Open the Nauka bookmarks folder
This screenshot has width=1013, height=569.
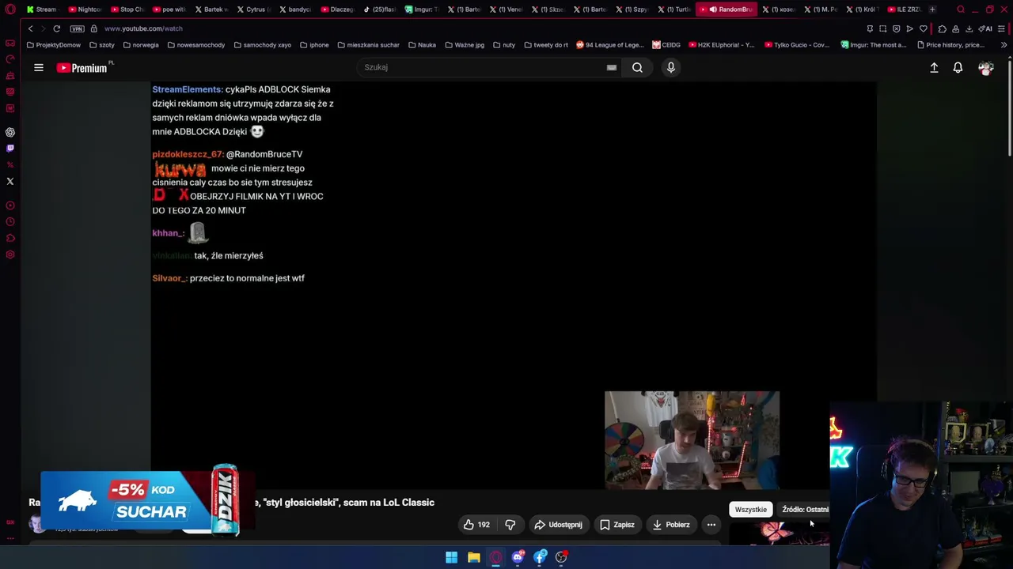click(422, 45)
